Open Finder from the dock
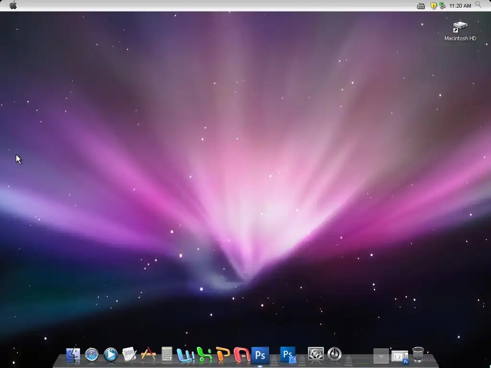 [x=73, y=355]
